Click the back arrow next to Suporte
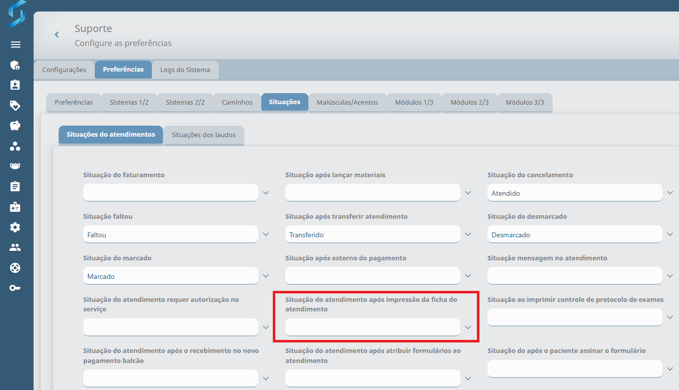The image size is (679, 390). (57, 35)
